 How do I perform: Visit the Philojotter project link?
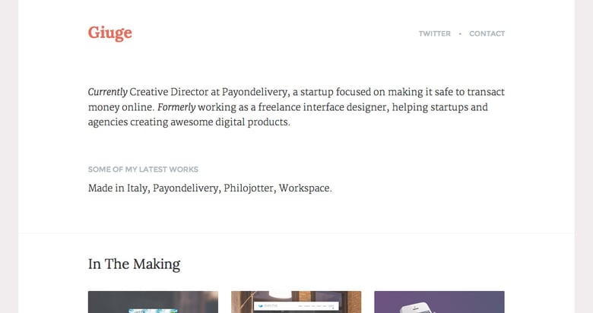pyautogui.click(x=248, y=188)
